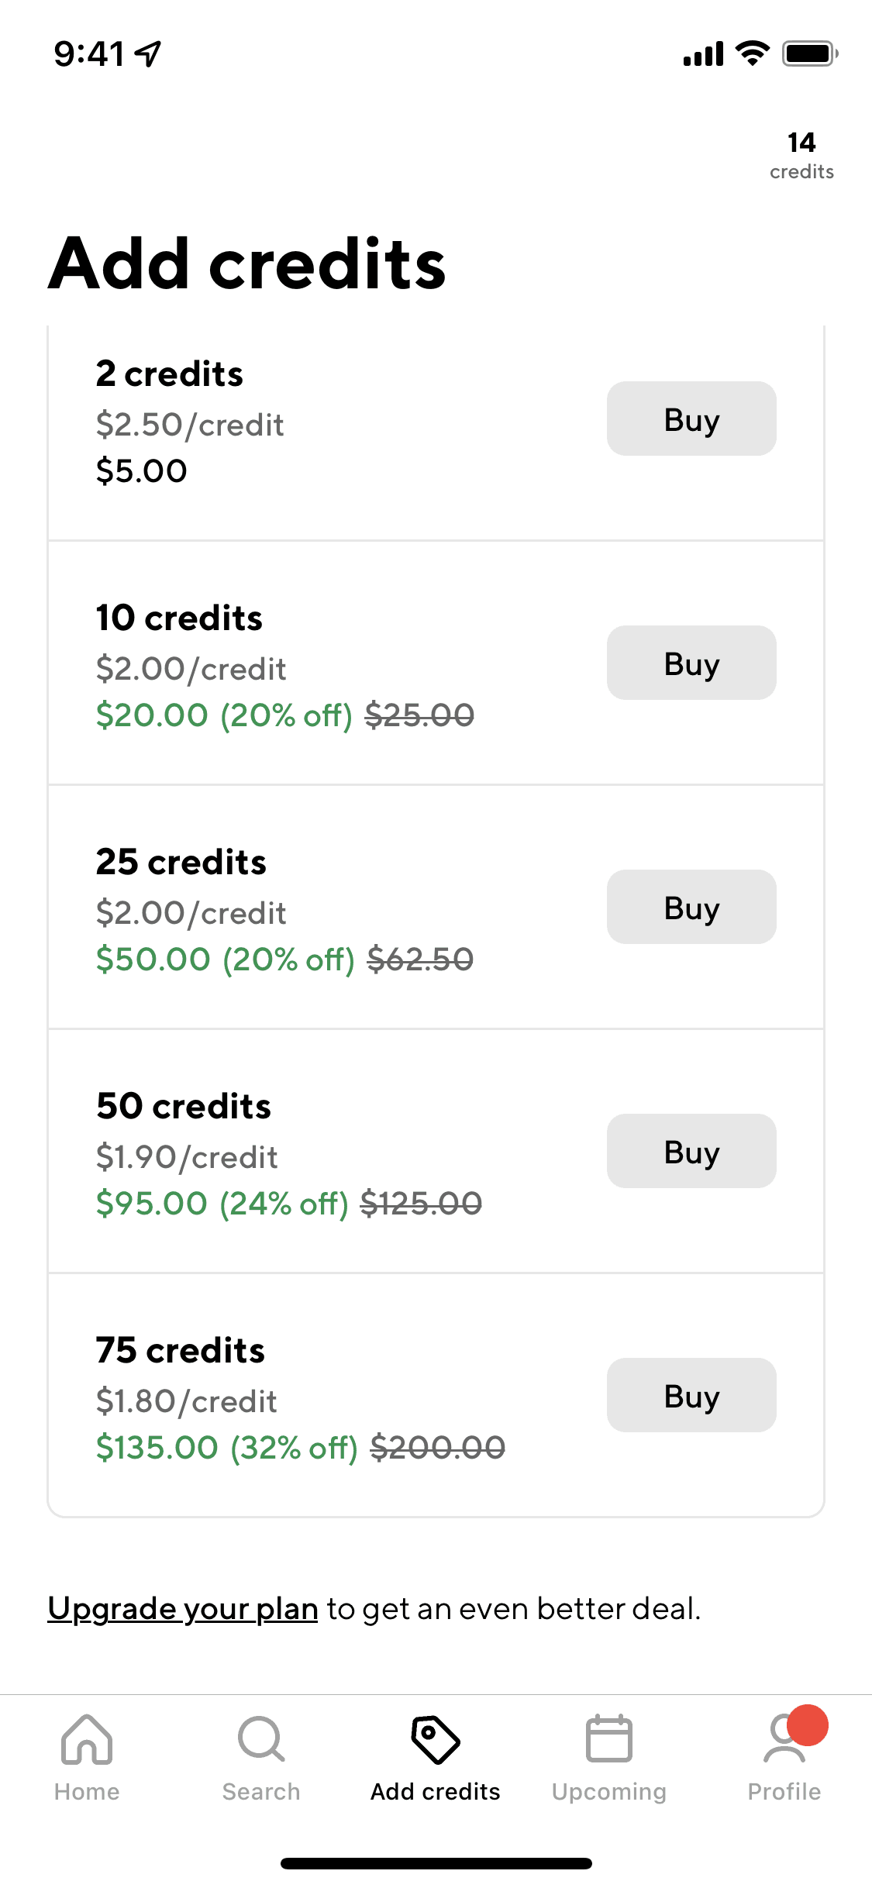Buy the 2 credits package
872x1888 pixels.
691,419
